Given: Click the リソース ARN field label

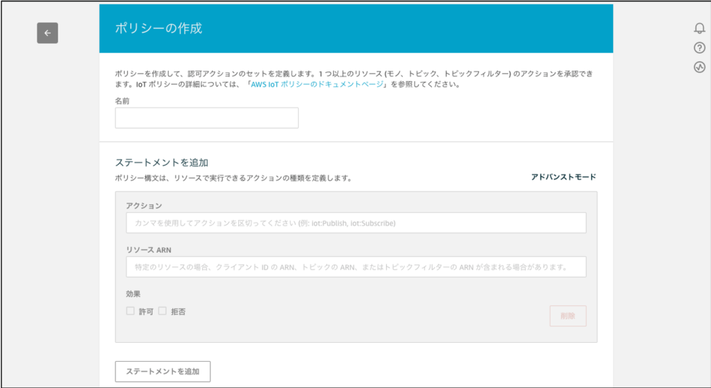Looking at the screenshot, I should (149, 249).
